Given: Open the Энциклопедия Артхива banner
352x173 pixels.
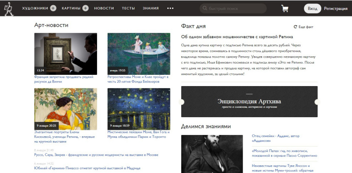Looking at the screenshot, I should click(x=249, y=102).
